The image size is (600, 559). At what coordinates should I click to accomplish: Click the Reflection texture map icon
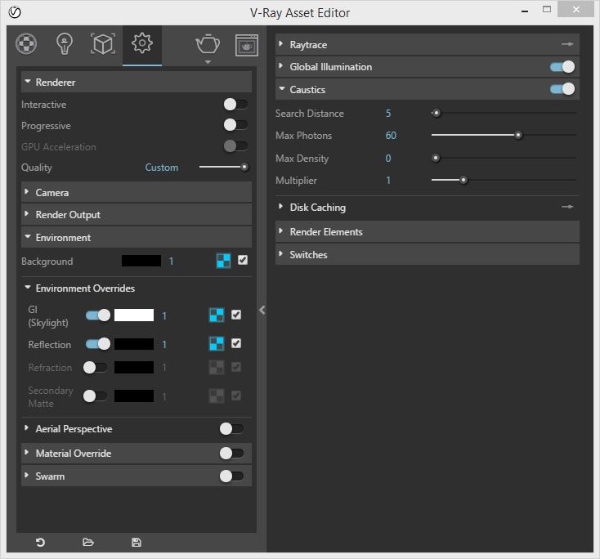coord(217,343)
